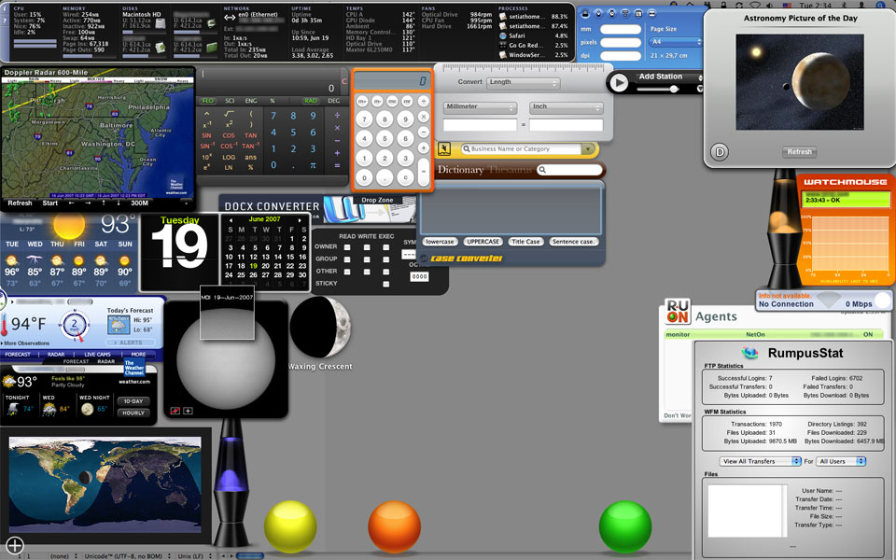The image size is (896, 560).
Task: Click the Spotlight icon in the menu bar
Action: pyautogui.click(x=880, y=5)
